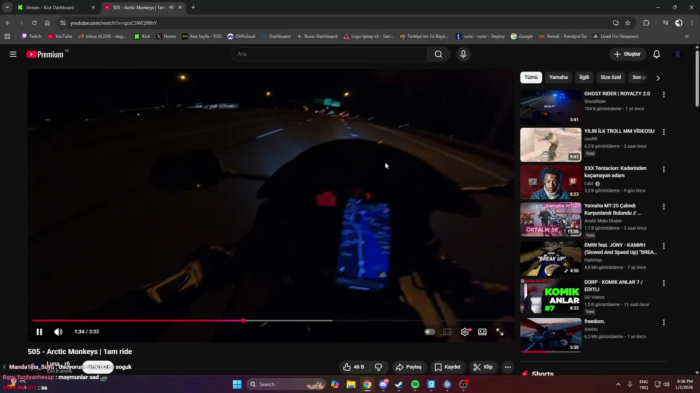The height and width of the screenshot is (393, 700).
Task: Open GHOST RIDER ROYALTY 2.0 thumbnail
Action: click(x=551, y=107)
